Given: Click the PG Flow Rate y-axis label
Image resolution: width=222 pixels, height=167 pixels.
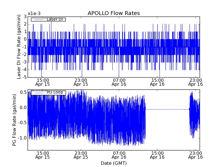Looking at the screenshot, I should click(14, 120).
